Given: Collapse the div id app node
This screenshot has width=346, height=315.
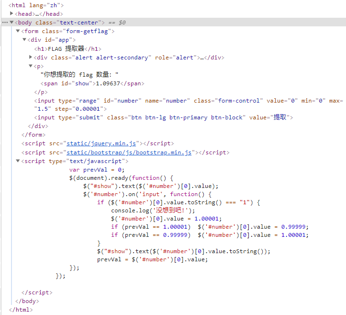Looking at the screenshot, I should [x=24, y=40].
